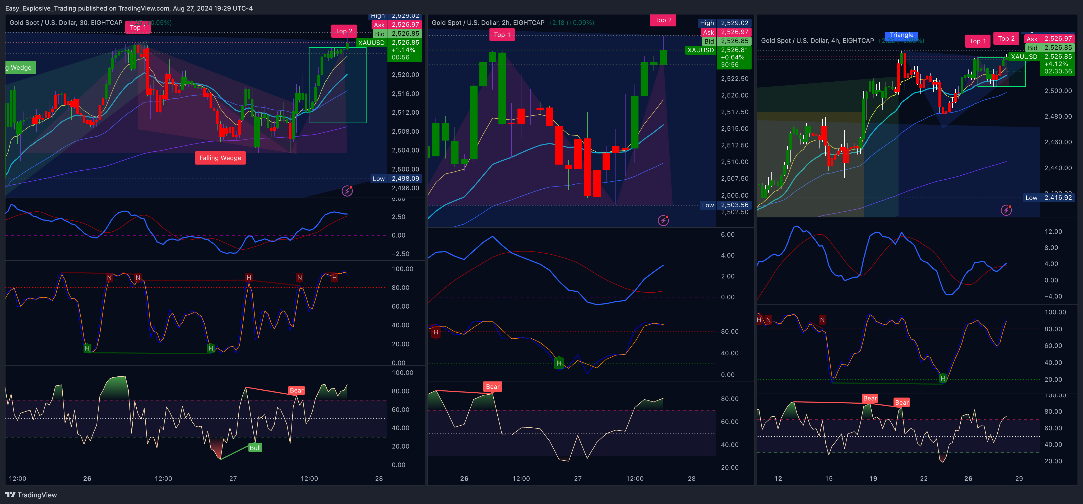Viewport: 1083px width, 504px height.
Task: Click the 2,520.00 price level on the 30-minute axis
Action: click(405, 75)
